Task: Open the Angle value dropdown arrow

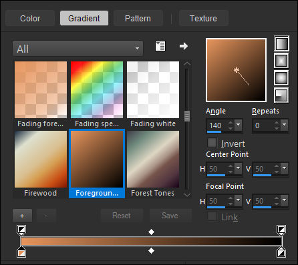Action: click(238, 125)
